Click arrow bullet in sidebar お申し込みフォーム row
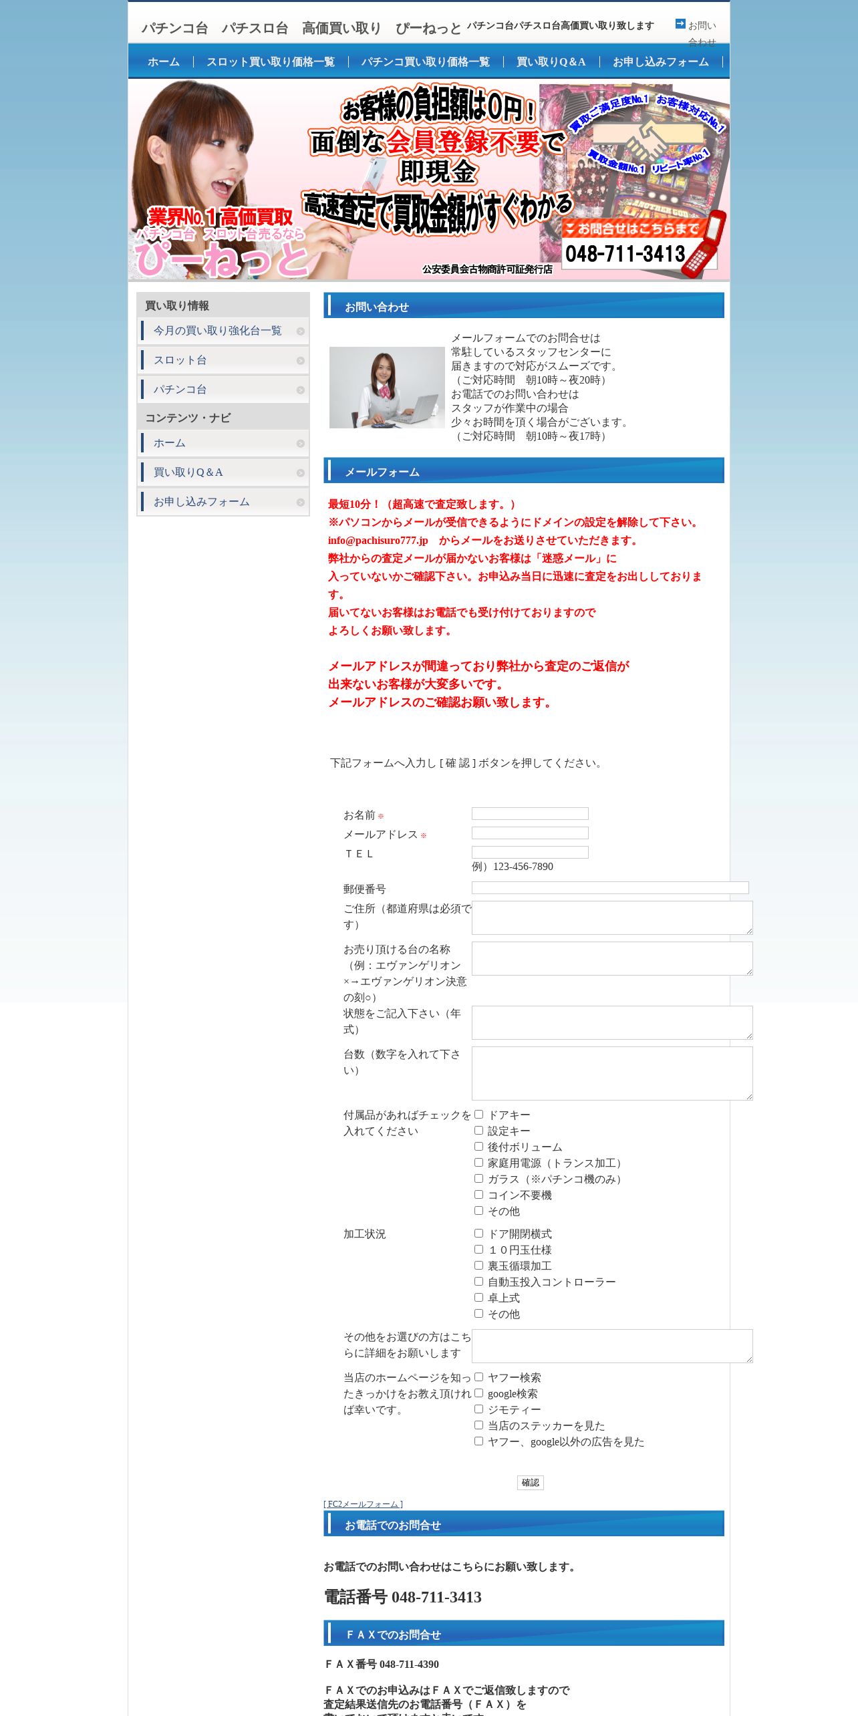 [301, 503]
